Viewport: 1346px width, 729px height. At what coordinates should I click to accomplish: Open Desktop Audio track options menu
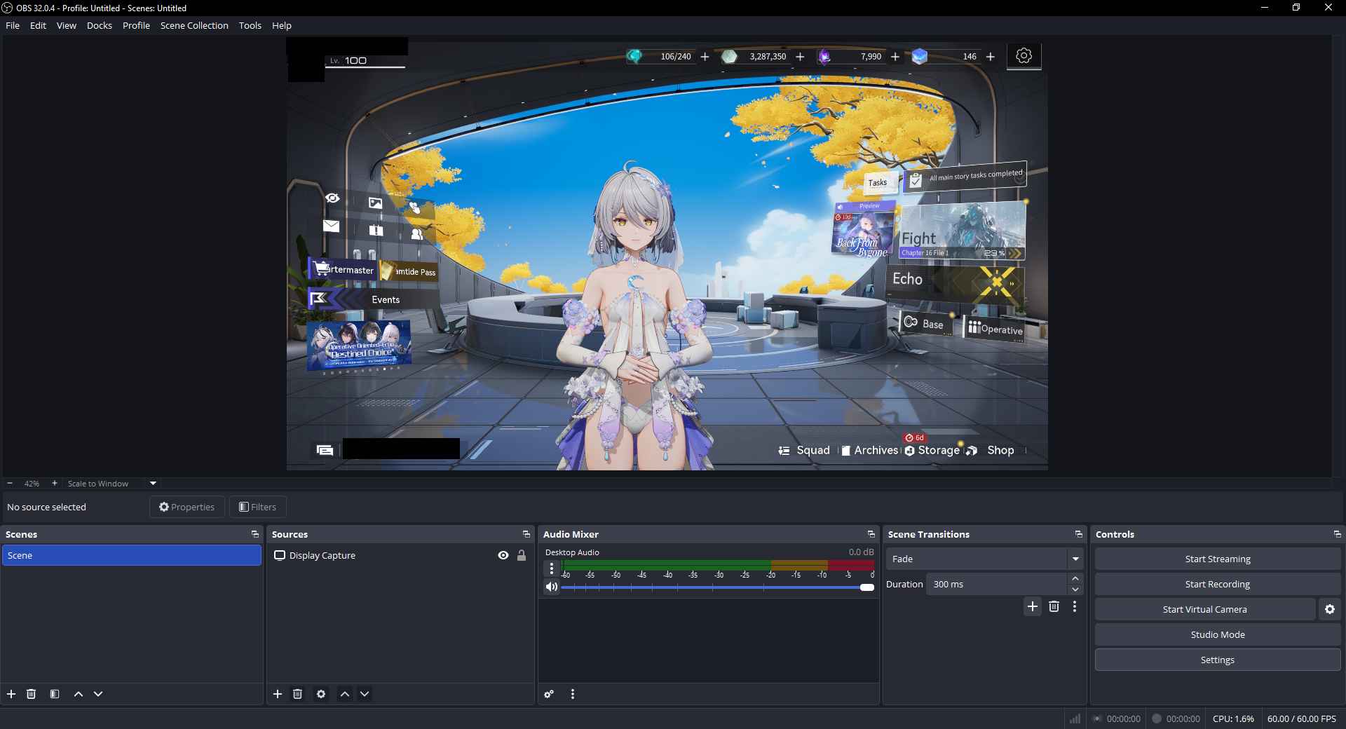pos(552,568)
